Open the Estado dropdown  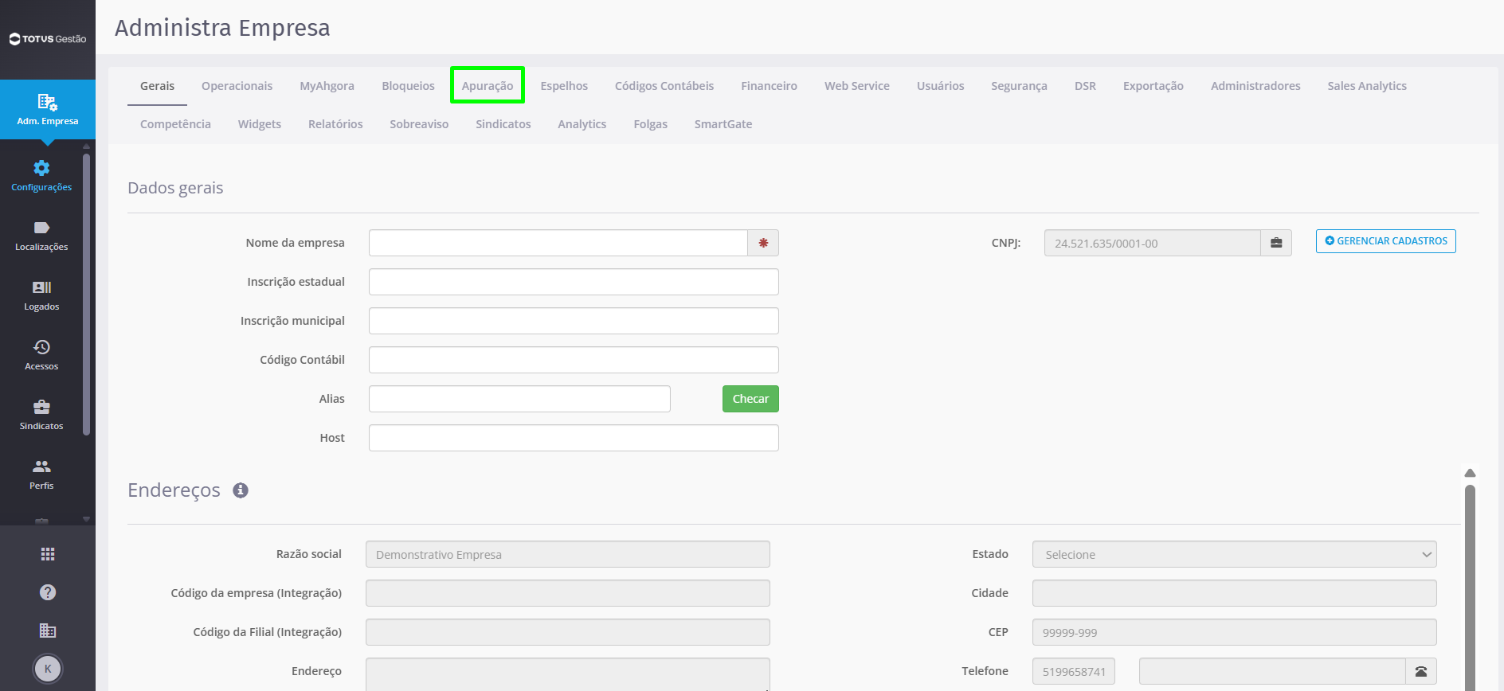(x=1235, y=554)
